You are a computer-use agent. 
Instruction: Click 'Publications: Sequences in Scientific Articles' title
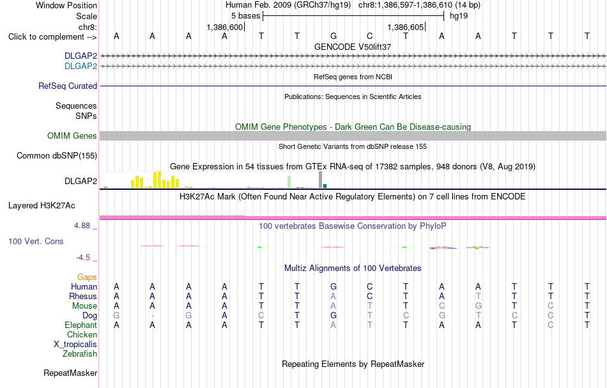point(353,97)
